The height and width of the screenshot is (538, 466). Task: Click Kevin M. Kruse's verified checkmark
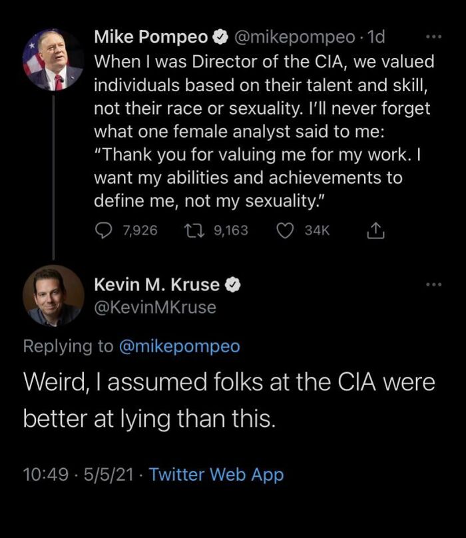coord(232,282)
